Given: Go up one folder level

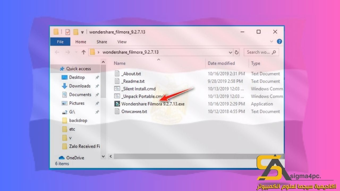Looking at the screenshot, I should (83, 52).
